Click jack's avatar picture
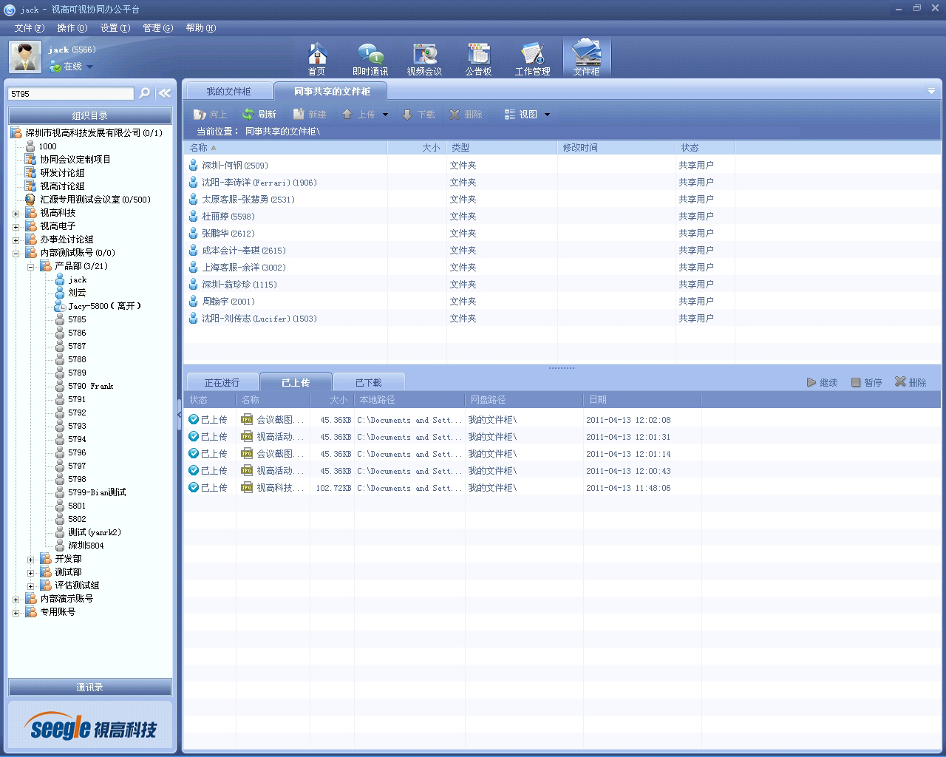The image size is (946, 757). [x=25, y=57]
